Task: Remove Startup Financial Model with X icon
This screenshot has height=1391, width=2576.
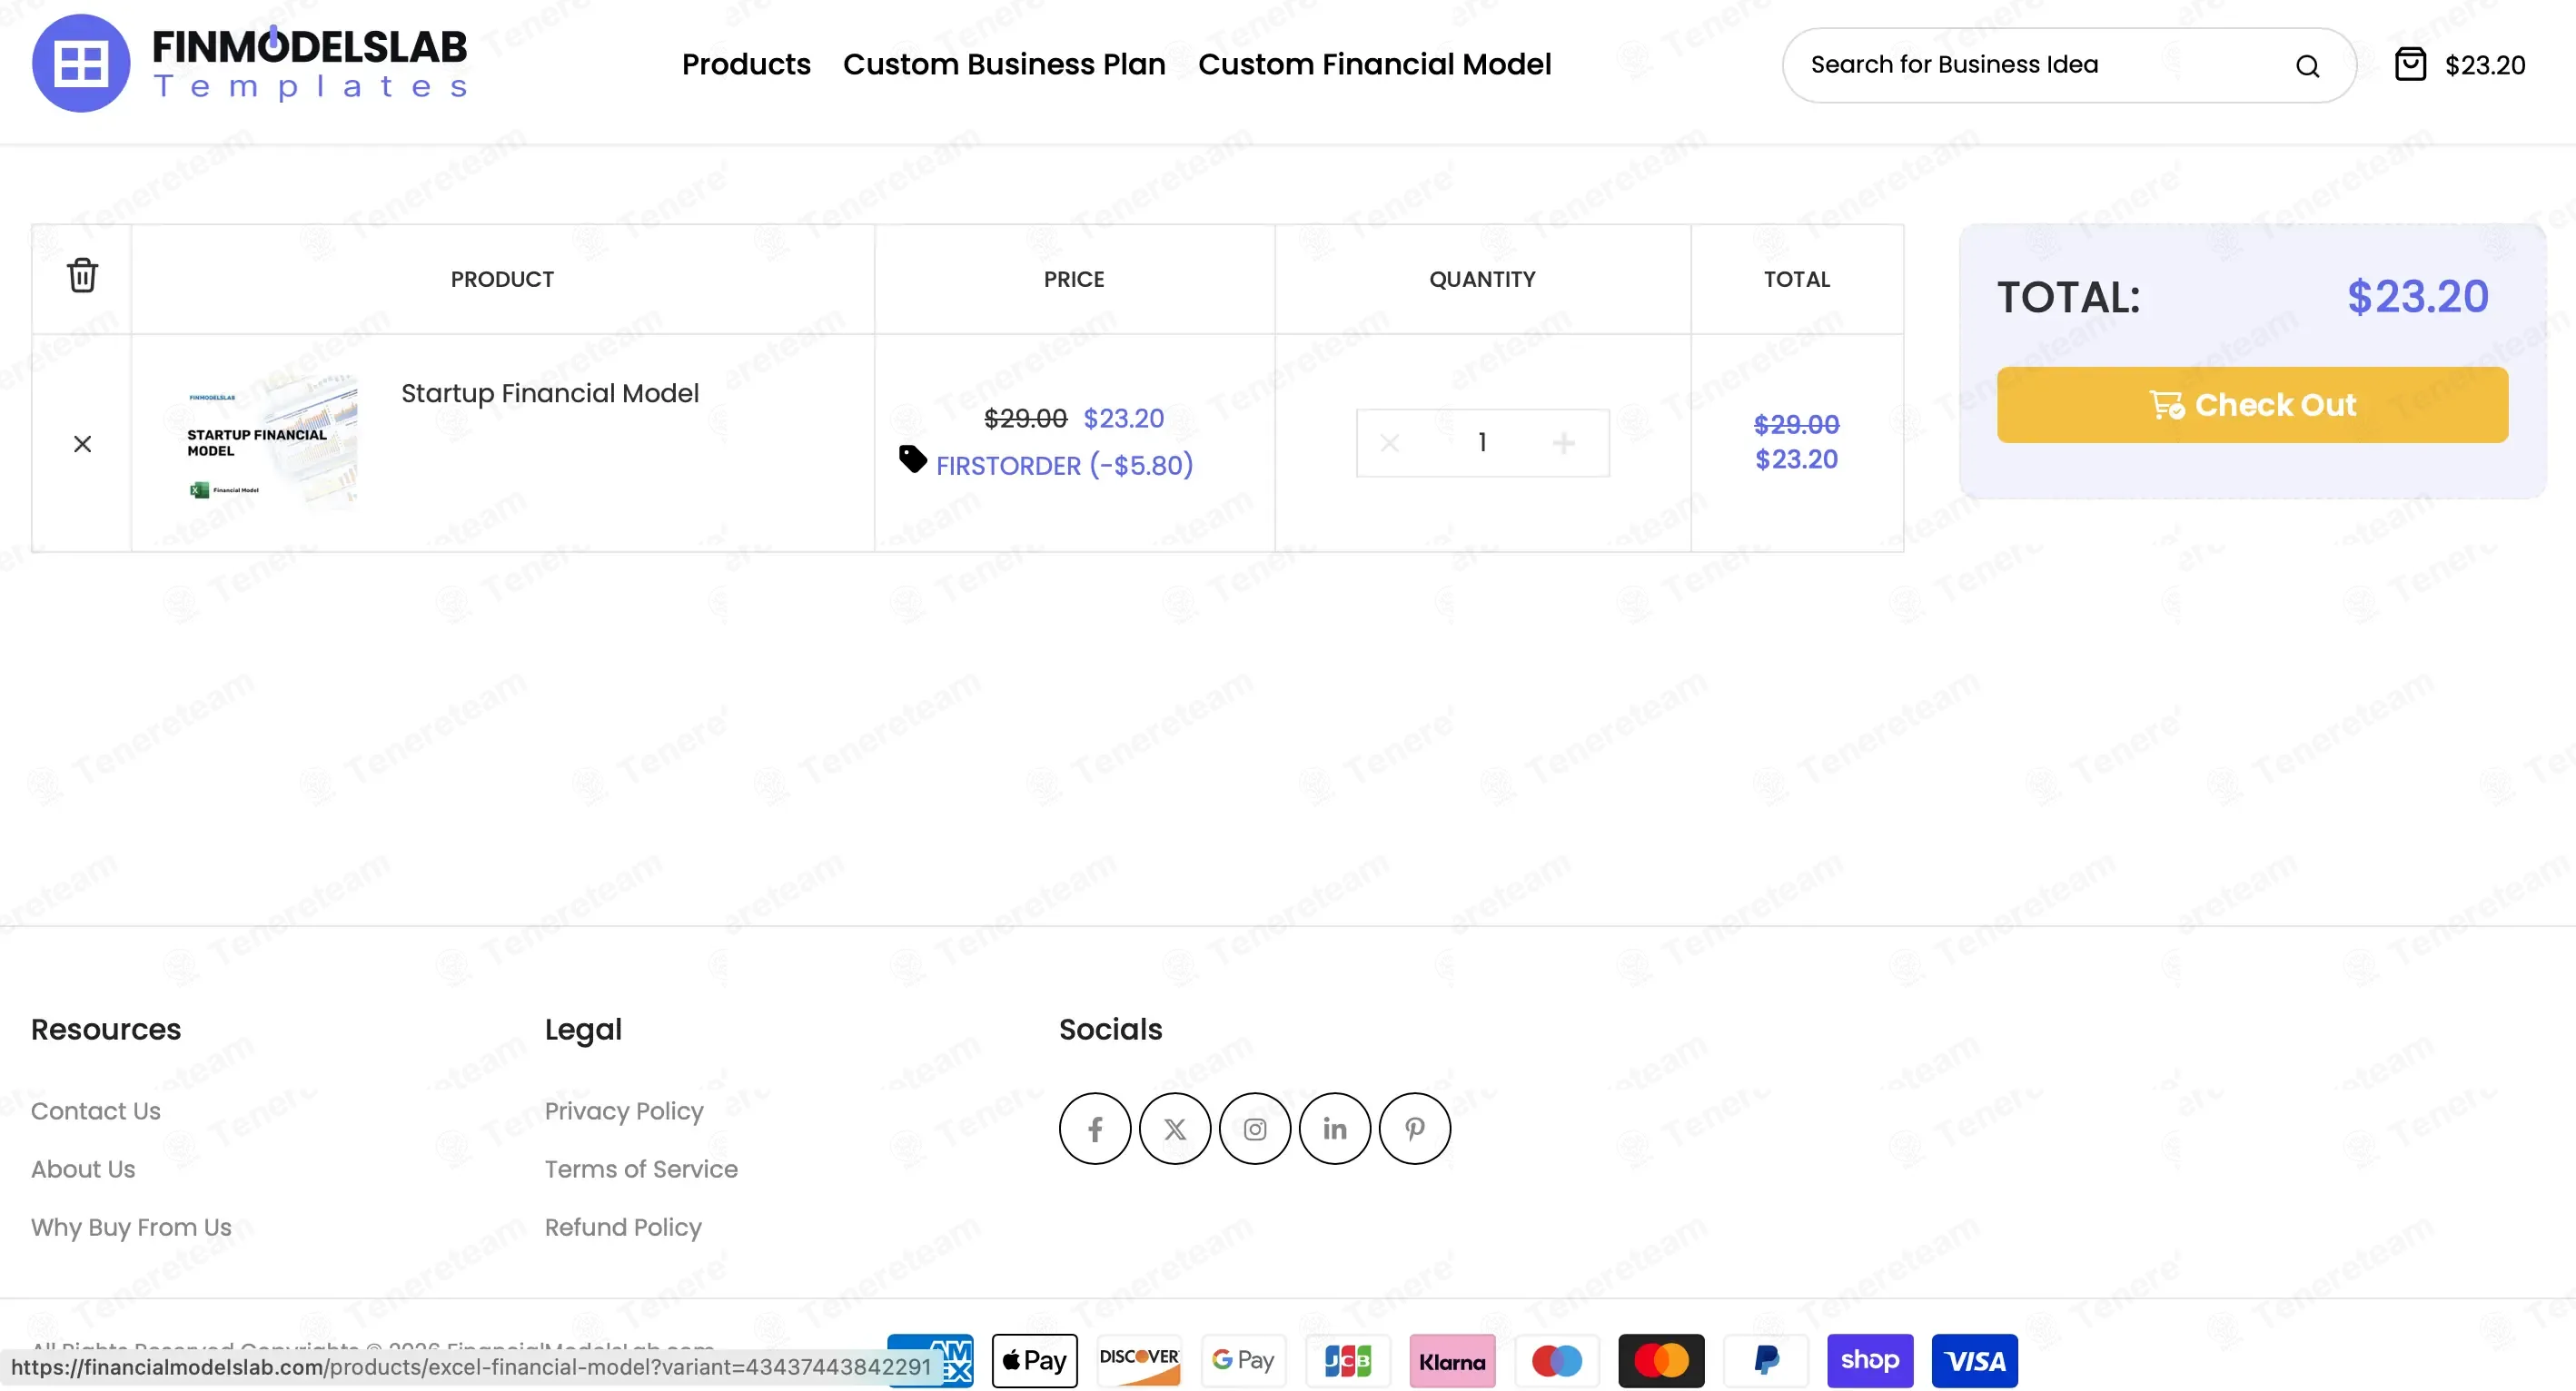Action: click(x=82, y=444)
